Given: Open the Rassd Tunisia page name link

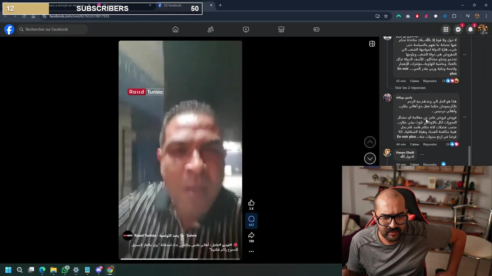Looking at the screenshot, I should (156, 235).
